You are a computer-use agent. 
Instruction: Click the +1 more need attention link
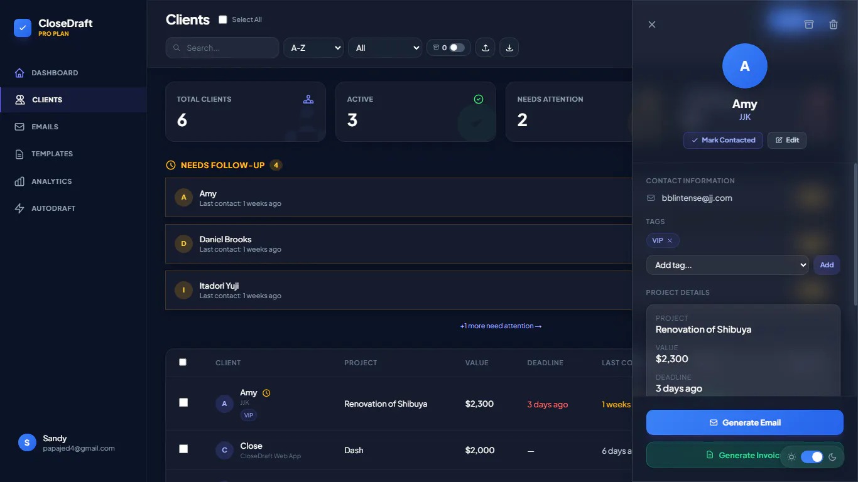coord(501,326)
